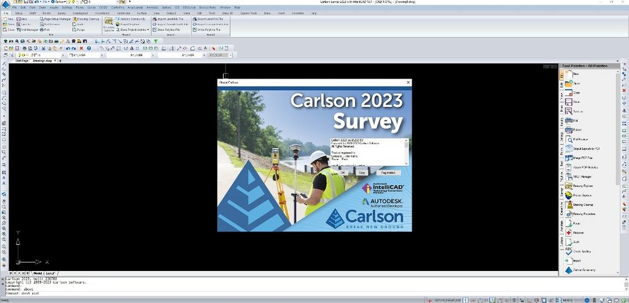
Task: Click Publish in the Tool Palettes panel
Action: coord(574,130)
